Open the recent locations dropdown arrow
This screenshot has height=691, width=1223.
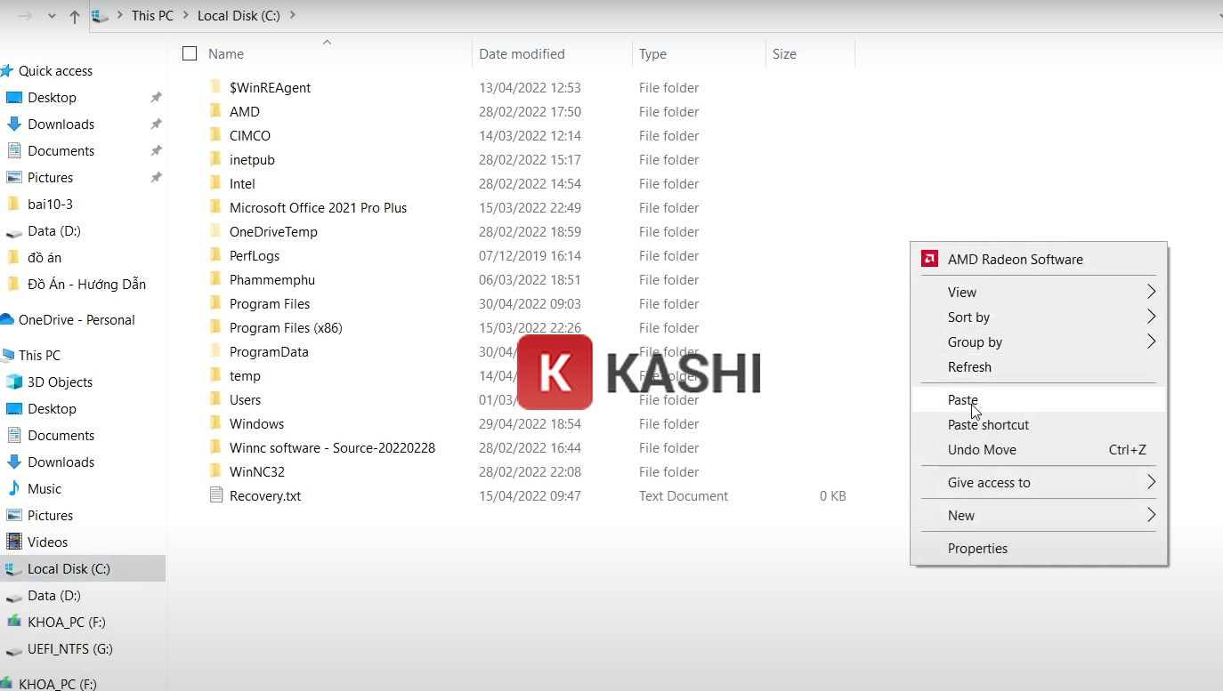click(52, 16)
